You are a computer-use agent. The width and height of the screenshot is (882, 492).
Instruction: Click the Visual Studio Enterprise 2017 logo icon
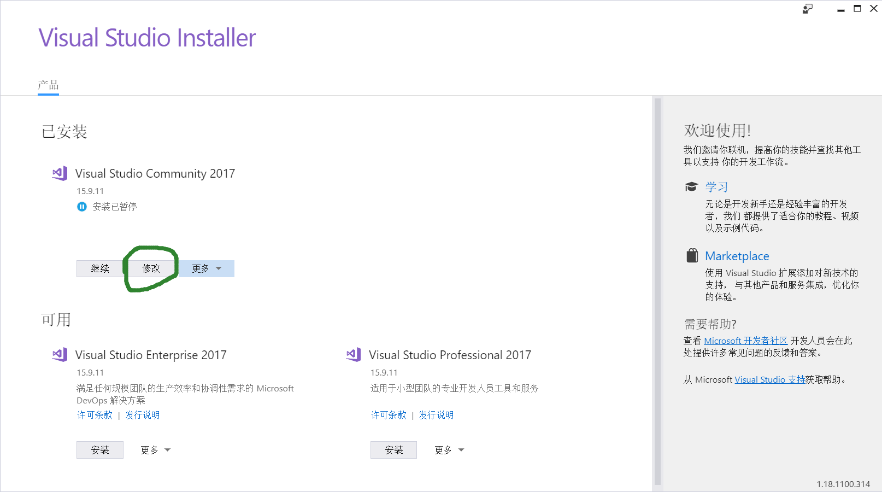tap(59, 354)
